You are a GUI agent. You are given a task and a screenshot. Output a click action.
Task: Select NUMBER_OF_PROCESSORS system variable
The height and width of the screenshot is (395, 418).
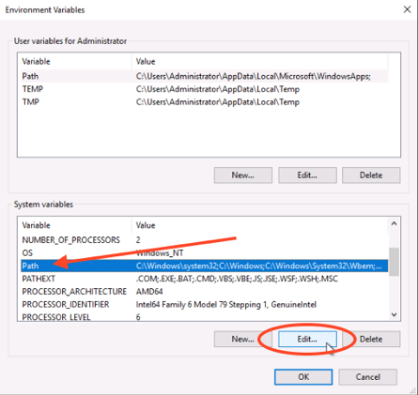click(205, 240)
